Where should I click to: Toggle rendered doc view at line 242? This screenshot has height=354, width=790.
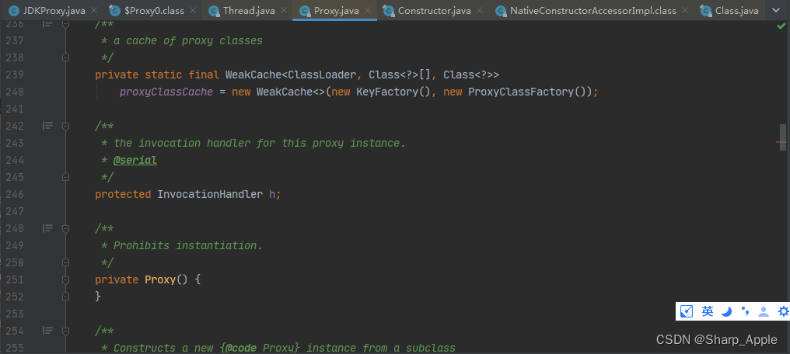pyautogui.click(x=48, y=126)
